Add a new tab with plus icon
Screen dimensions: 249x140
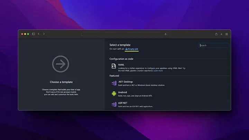pyautogui.click(x=221, y=34)
